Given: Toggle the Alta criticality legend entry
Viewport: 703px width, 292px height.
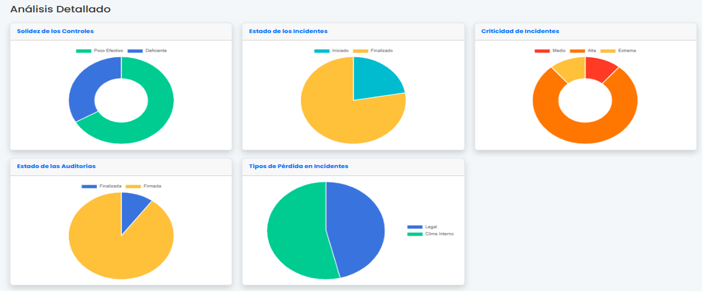Looking at the screenshot, I should (x=583, y=51).
